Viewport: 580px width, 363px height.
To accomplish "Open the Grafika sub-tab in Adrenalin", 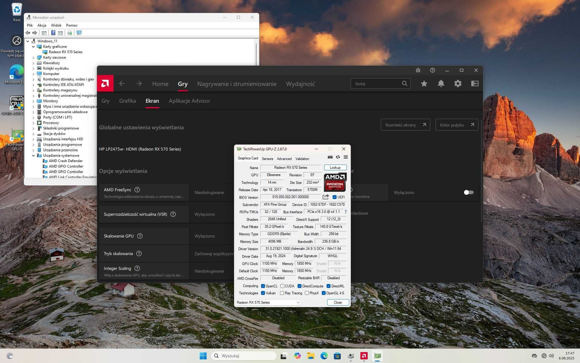I will coord(127,101).
